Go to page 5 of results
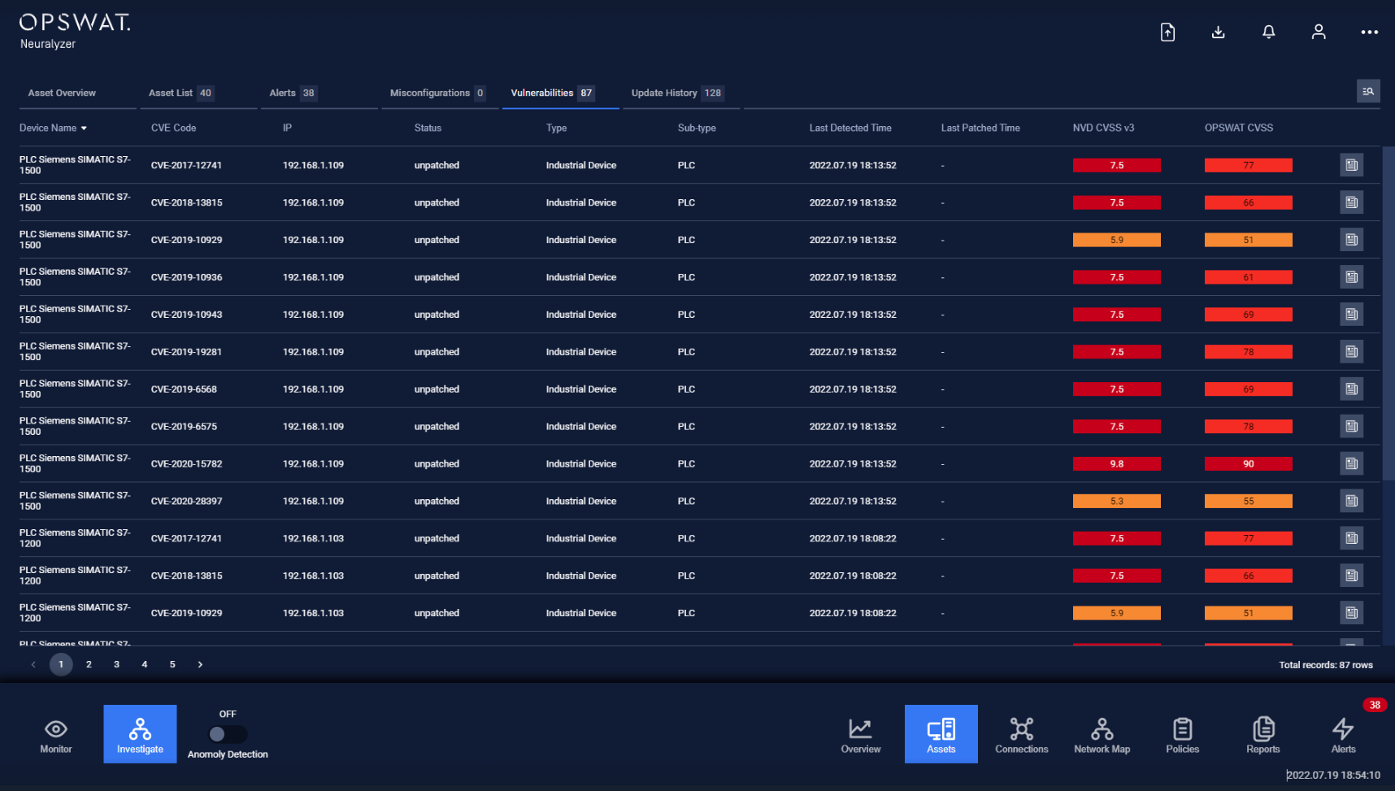 (172, 664)
